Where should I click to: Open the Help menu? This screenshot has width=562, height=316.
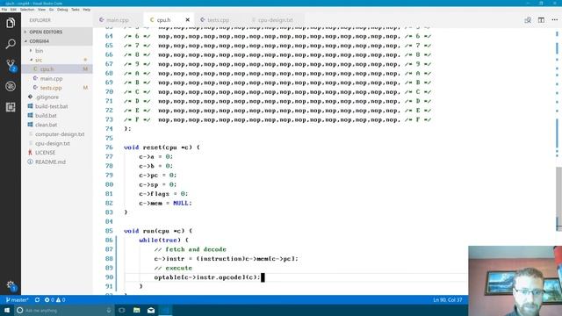[x=87, y=10]
